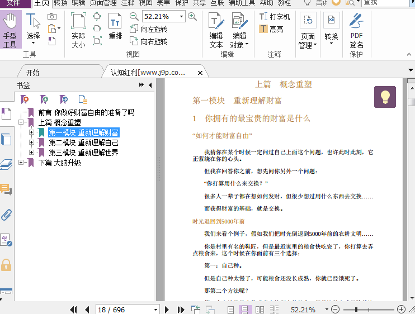The image size is (415, 314).
Task: Click PDF Sign (PDF签名) icon
Action: point(356,30)
